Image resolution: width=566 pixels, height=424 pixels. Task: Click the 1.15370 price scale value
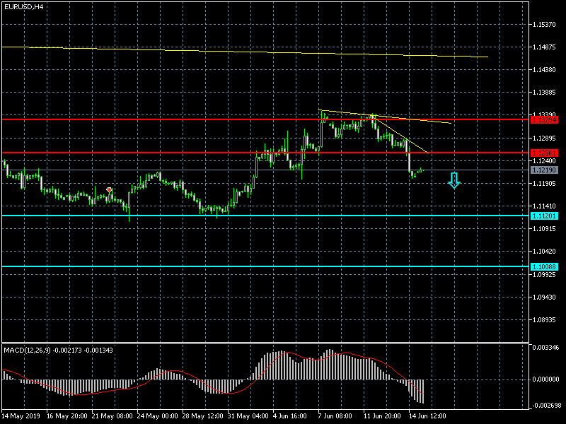pos(544,25)
